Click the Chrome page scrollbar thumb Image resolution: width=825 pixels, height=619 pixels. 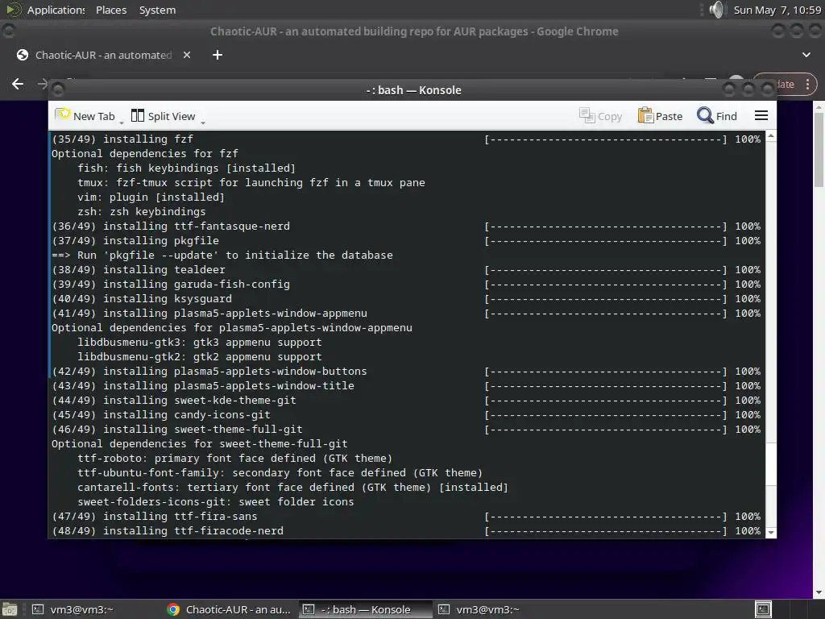(x=819, y=148)
